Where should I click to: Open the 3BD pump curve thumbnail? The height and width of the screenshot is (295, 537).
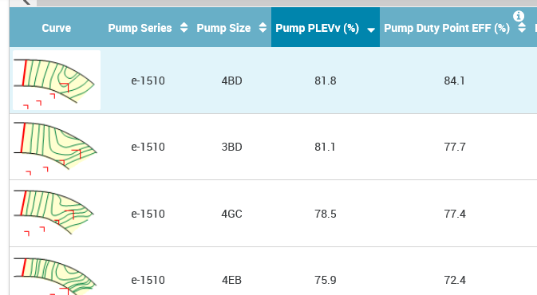tap(56, 147)
